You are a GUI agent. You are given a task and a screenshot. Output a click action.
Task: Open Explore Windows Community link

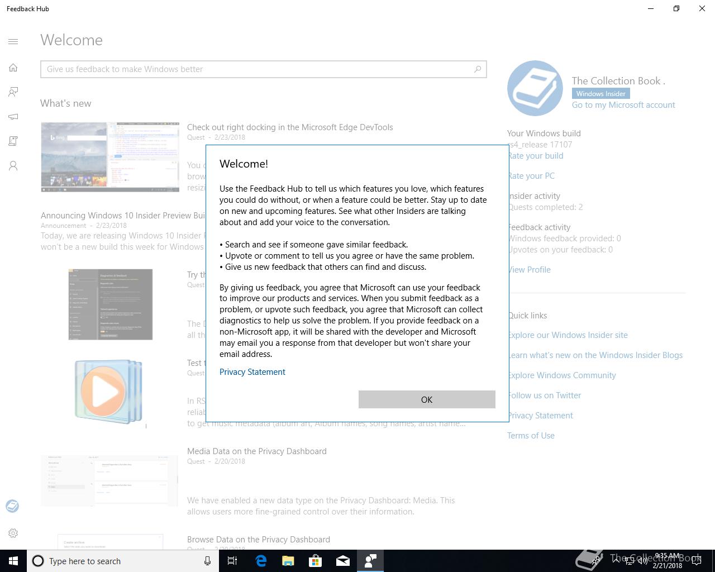[563, 375]
